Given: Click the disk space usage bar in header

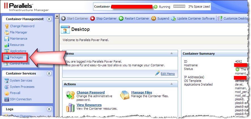Looking at the screenshot, I should pyautogui.click(x=179, y=7).
